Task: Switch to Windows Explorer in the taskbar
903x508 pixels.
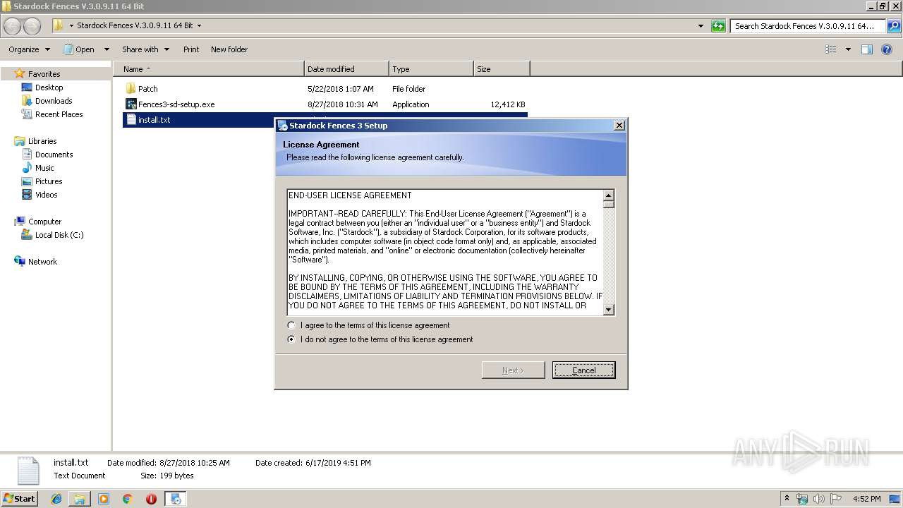Action: pos(80,499)
